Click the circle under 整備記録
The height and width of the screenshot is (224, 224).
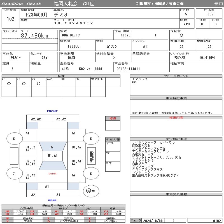point(209,46)
